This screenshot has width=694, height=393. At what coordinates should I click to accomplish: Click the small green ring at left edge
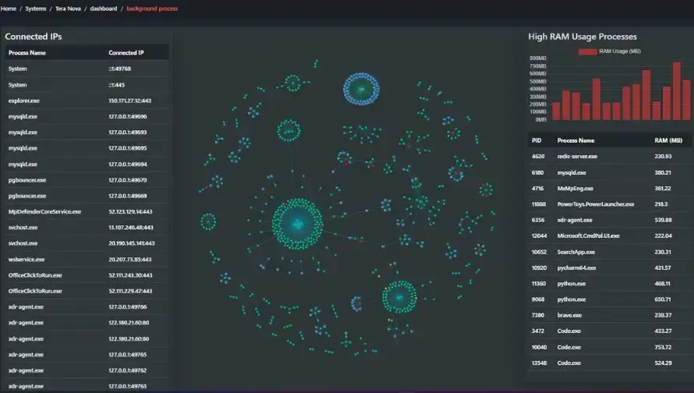pos(208,221)
